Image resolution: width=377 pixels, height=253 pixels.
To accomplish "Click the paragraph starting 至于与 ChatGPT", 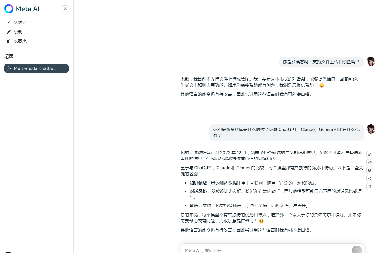I will [x=271, y=171].
